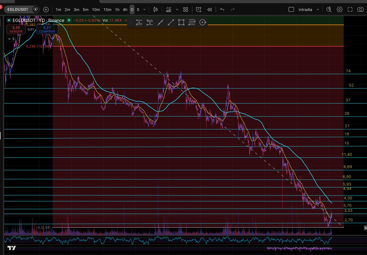Screen dimensions: 367x255
Task: Select the circle drawing tool
Action: pos(202,22)
